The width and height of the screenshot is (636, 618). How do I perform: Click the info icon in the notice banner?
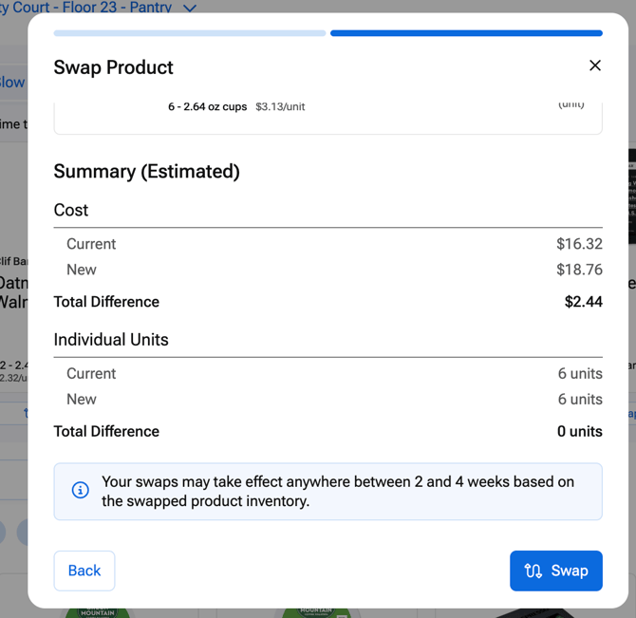tap(81, 491)
